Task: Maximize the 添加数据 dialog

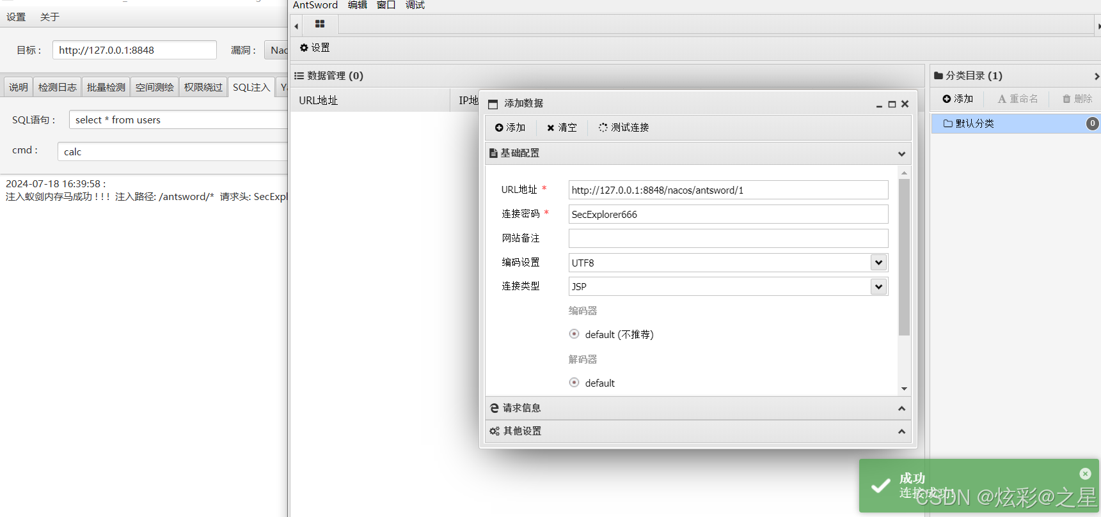Action: tap(892, 104)
